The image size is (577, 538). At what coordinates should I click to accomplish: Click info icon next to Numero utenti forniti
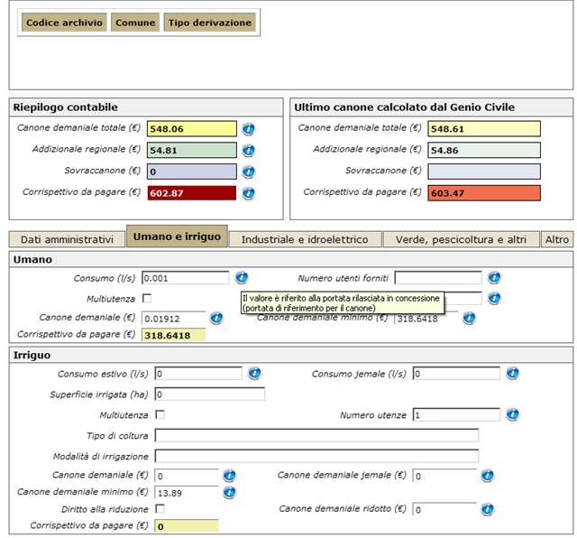coord(494,277)
